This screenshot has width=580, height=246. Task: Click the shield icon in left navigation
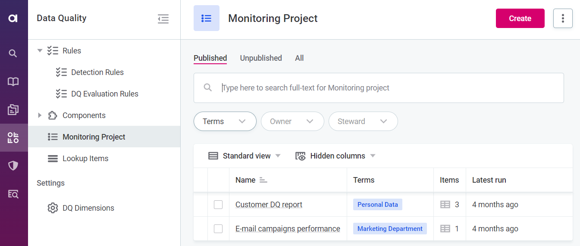[13, 166]
